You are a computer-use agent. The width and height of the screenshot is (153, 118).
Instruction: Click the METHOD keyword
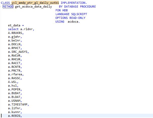click(8, 7)
